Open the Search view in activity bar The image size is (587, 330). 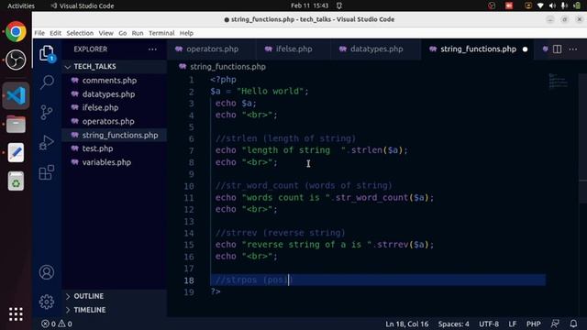coord(47,82)
